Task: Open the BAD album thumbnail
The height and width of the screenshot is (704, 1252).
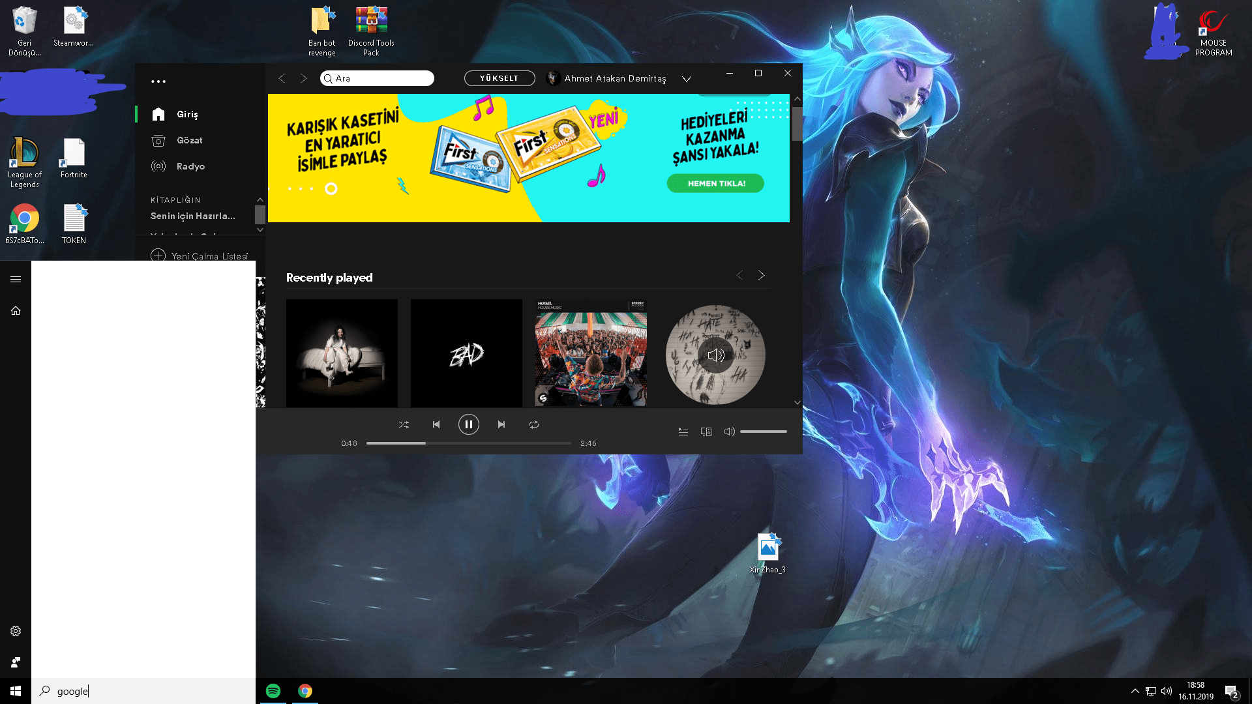Action: pos(466,353)
